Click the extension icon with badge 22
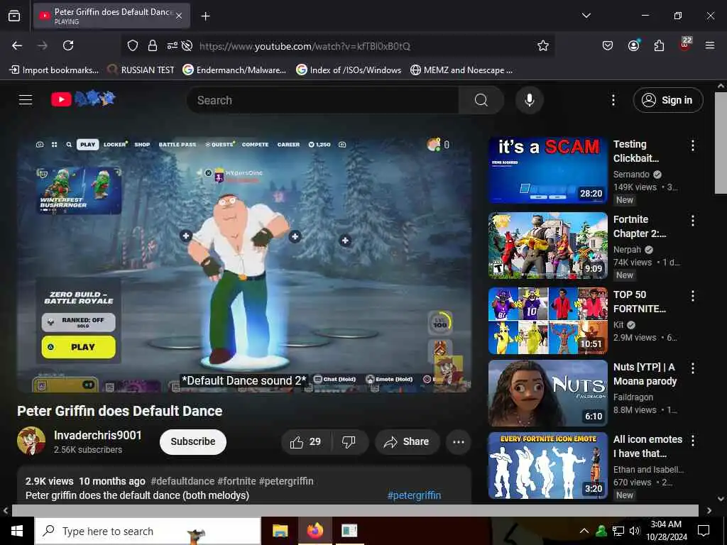Viewport: 727px width, 545px height. (x=685, y=45)
